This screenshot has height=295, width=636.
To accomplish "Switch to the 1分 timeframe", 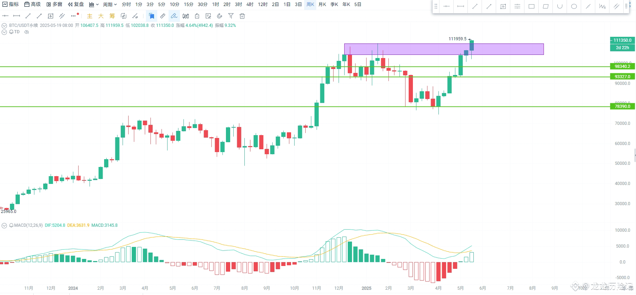I will tap(139, 4).
